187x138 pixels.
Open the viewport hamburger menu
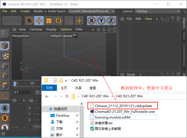point(14,29)
